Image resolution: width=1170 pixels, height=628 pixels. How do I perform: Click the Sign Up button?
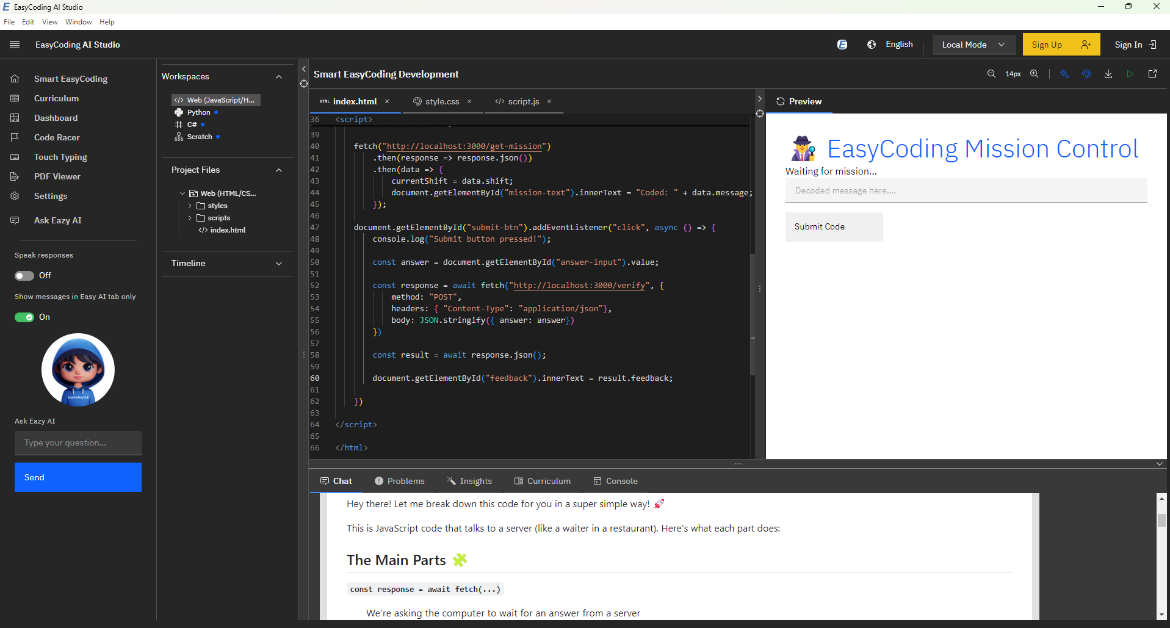click(1061, 45)
